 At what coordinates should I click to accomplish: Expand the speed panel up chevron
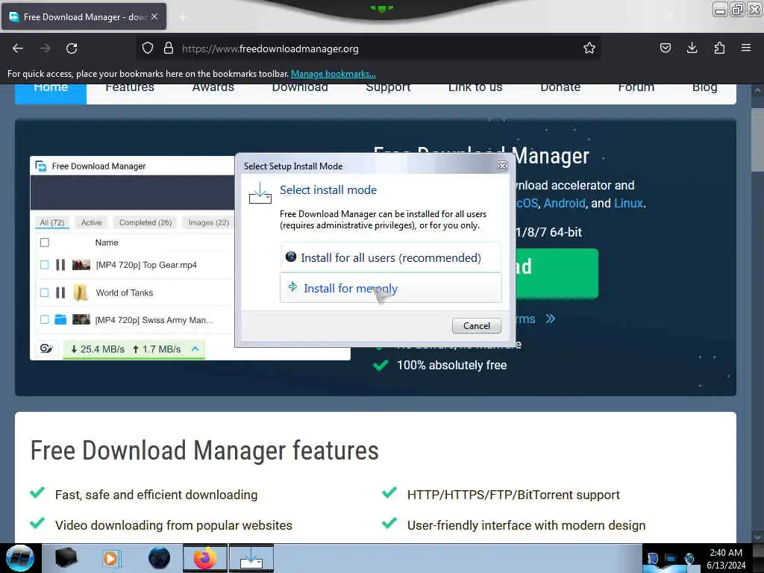195,349
